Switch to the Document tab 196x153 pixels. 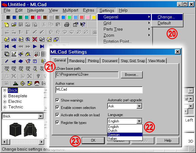click(x=110, y=61)
